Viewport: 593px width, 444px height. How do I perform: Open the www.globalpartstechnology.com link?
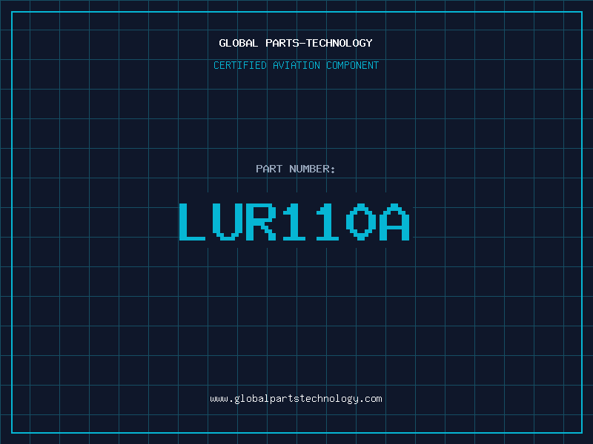coord(296,399)
